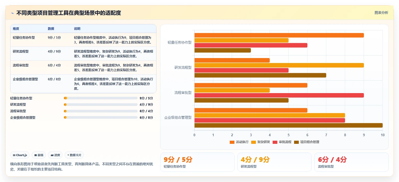Image resolution: width=399 pixels, height=182 pixels.
Task: Click the 项目组合管理 bar for 企业级组合管理型
Action: (x=289, y=125)
